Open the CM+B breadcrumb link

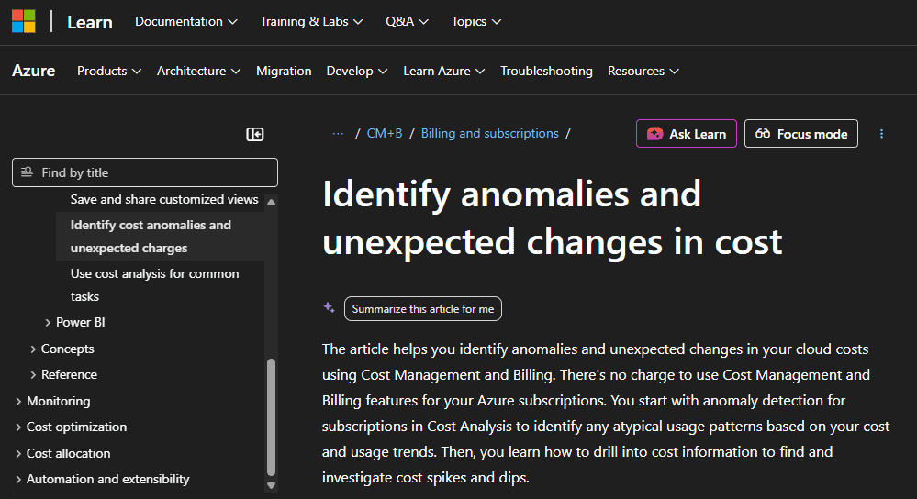click(x=385, y=133)
